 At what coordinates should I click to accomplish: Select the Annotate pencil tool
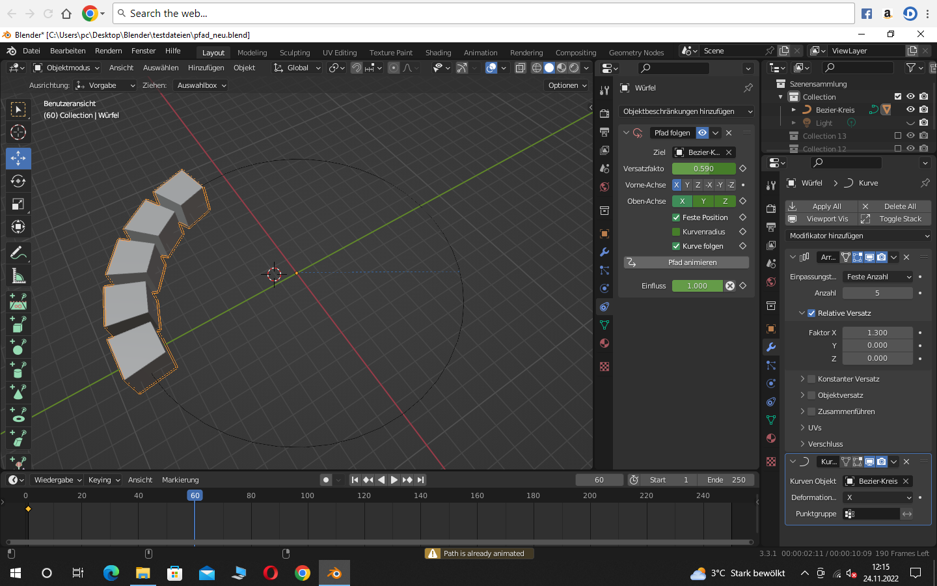coord(18,253)
